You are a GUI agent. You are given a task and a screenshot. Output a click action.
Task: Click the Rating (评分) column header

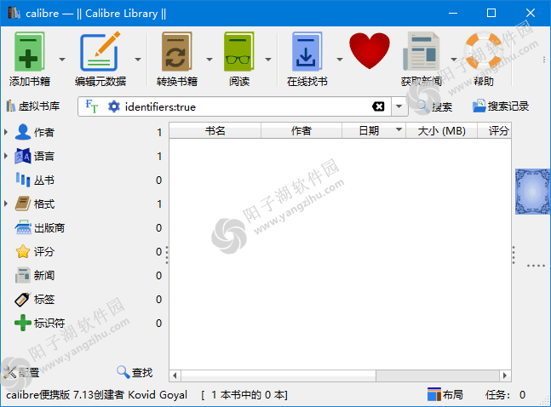[495, 131]
